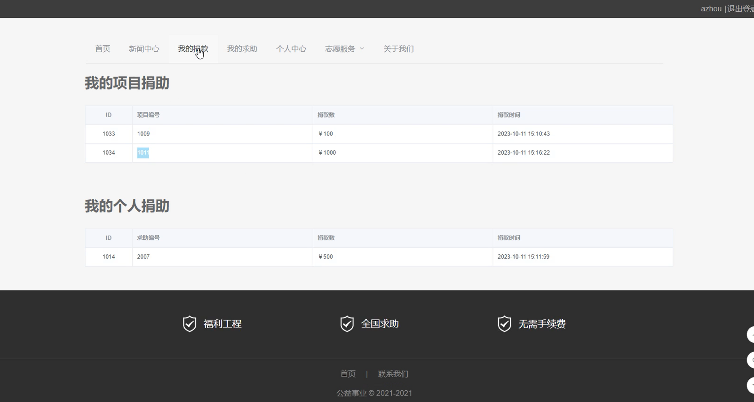Open the 首页 link in the footer
The height and width of the screenshot is (402, 754).
coord(348,374)
